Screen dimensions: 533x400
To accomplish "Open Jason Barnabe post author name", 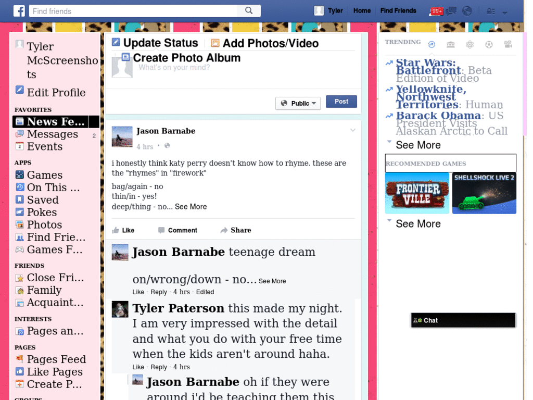I will click(x=166, y=131).
